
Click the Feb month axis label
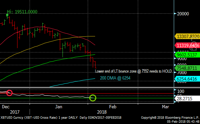click(113, 107)
